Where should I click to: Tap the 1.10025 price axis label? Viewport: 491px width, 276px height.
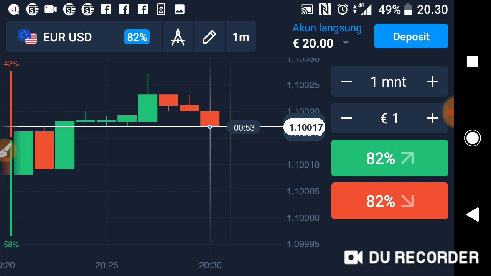click(x=303, y=85)
